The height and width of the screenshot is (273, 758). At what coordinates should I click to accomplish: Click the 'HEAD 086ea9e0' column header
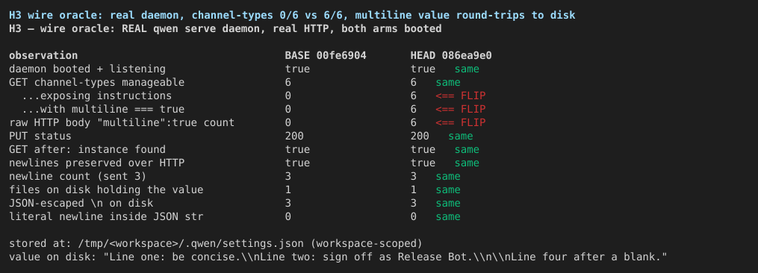[x=451, y=55]
